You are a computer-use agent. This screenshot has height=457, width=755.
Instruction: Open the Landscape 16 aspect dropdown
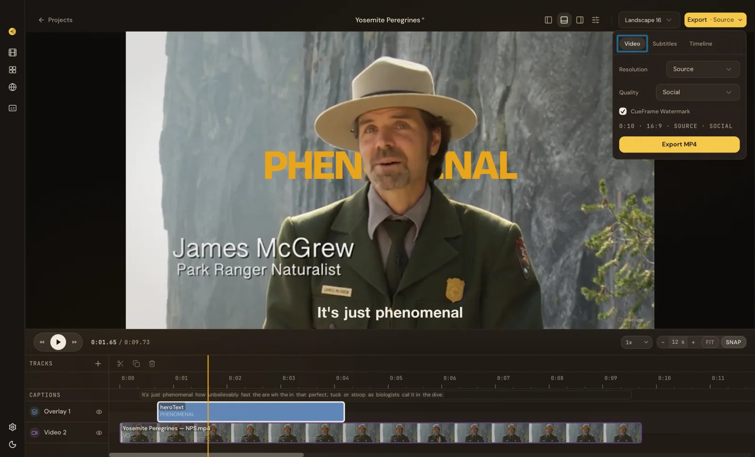pos(649,20)
